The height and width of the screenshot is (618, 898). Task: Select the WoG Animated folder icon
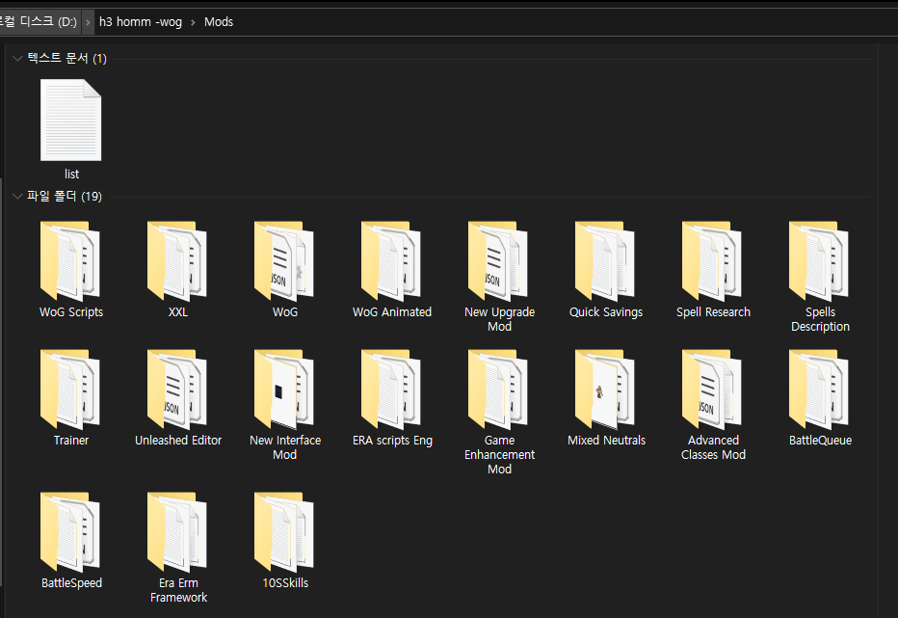coord(391,261)
